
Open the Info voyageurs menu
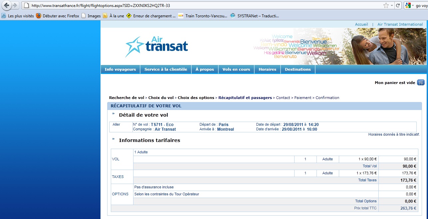click(x=120, y=69)
